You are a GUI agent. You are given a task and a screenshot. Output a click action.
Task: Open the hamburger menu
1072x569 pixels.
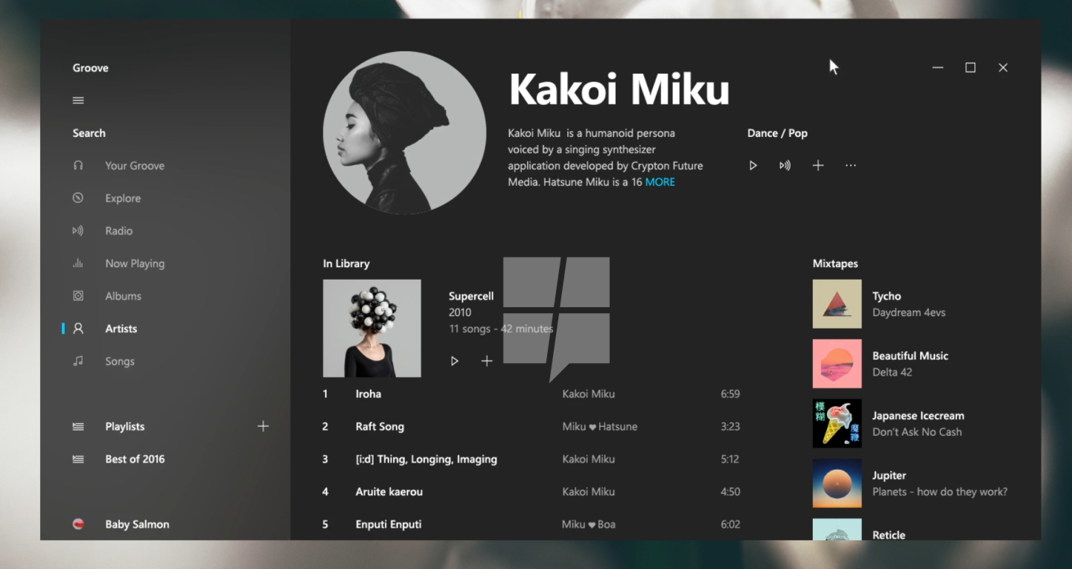78,100
